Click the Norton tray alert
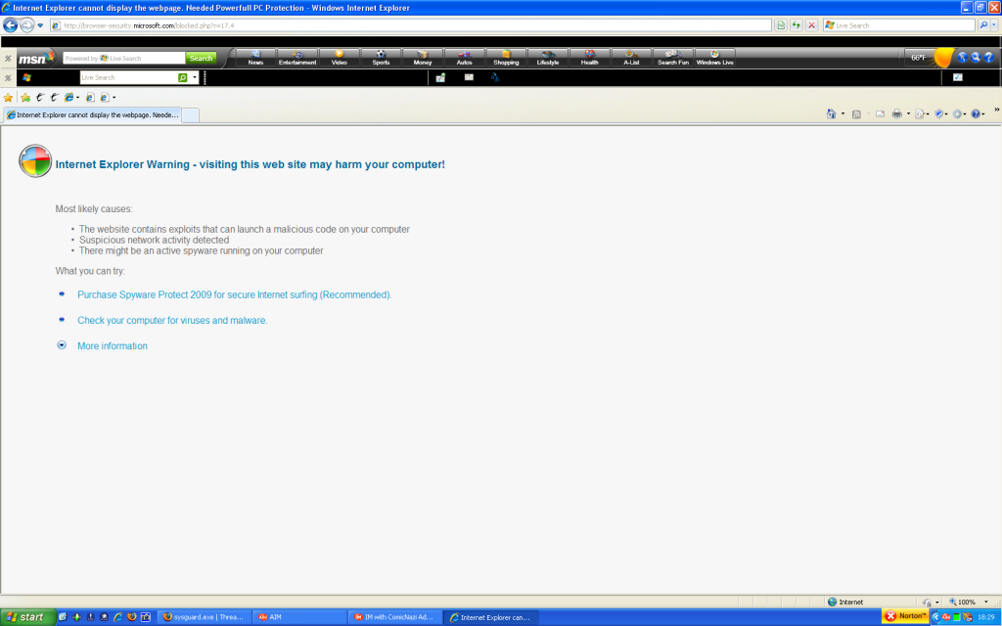 click(x=905, y=616)
